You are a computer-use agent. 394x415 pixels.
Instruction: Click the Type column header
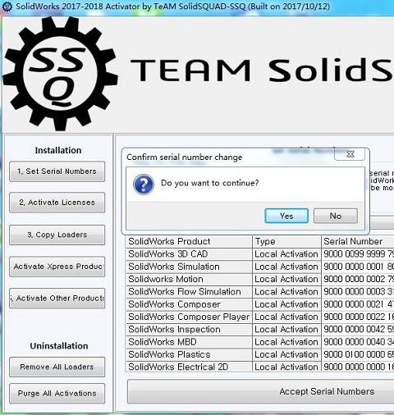tap(286, 241)
